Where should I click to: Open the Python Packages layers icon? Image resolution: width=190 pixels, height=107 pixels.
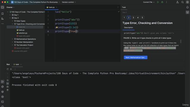coord(2,92)
